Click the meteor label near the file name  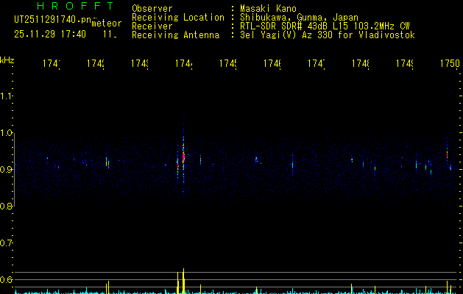click(107, 24)
